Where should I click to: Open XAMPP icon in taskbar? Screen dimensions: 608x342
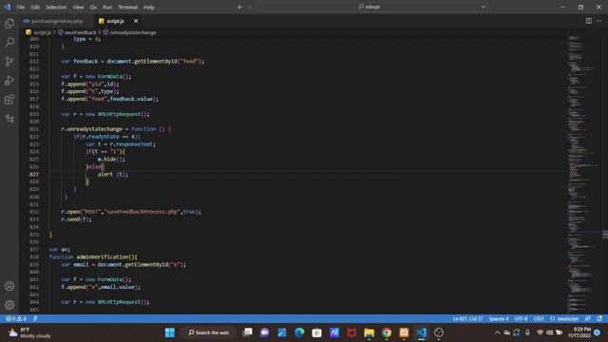(x=404, y=332)
